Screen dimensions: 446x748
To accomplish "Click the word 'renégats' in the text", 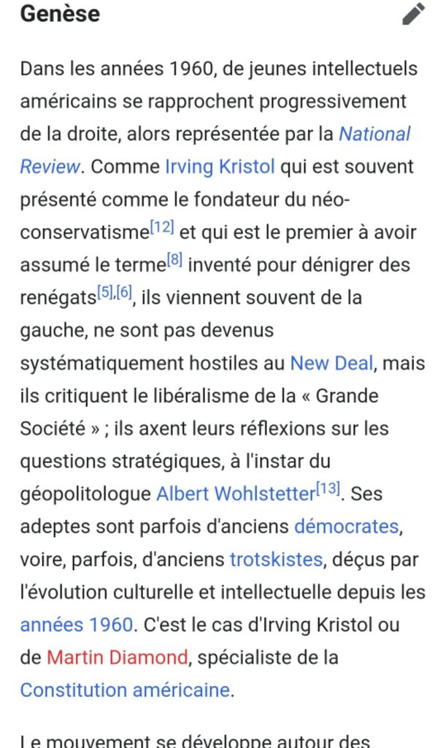I will pyautogui.click(x=58, y=298).
